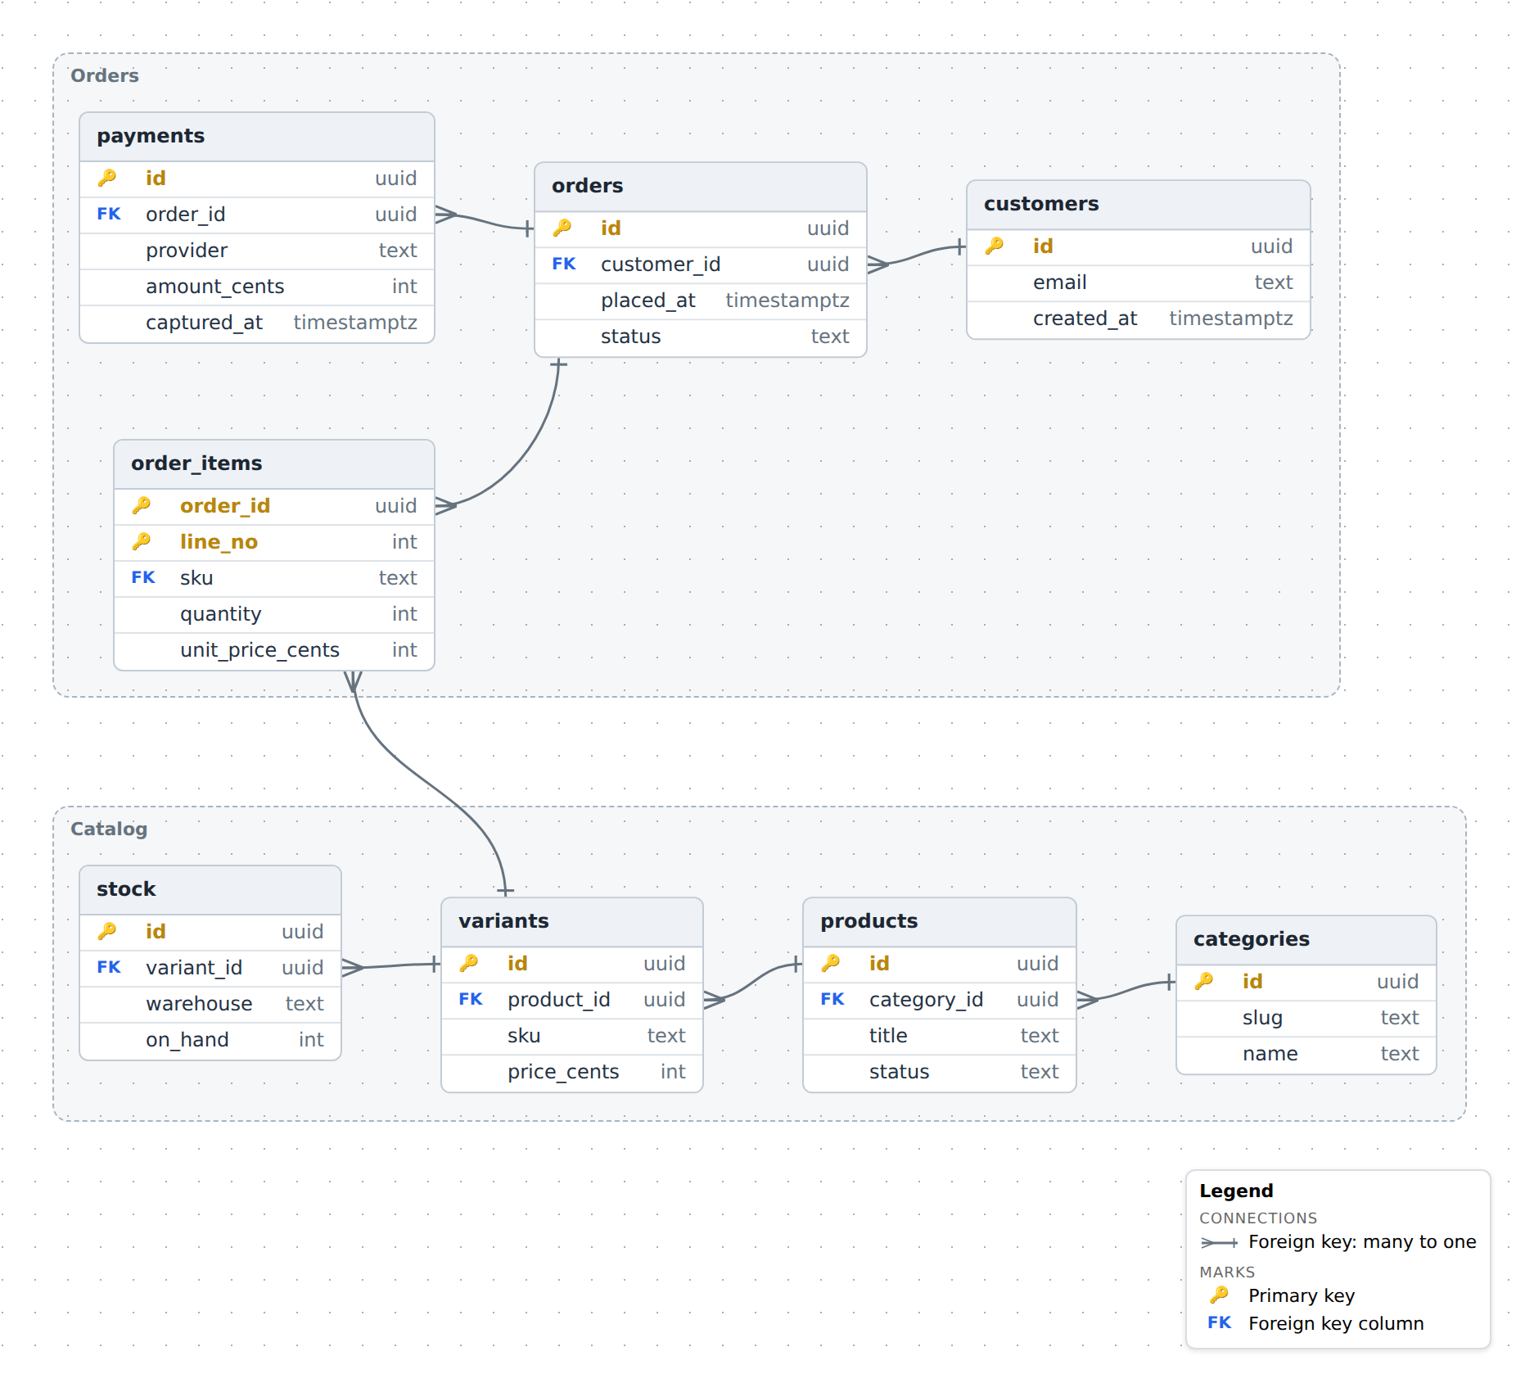Image resolution: width=1516 pixels, height=1374 pixels.
Task: Click the on_hand column in stock
Action: (210, 1040)
